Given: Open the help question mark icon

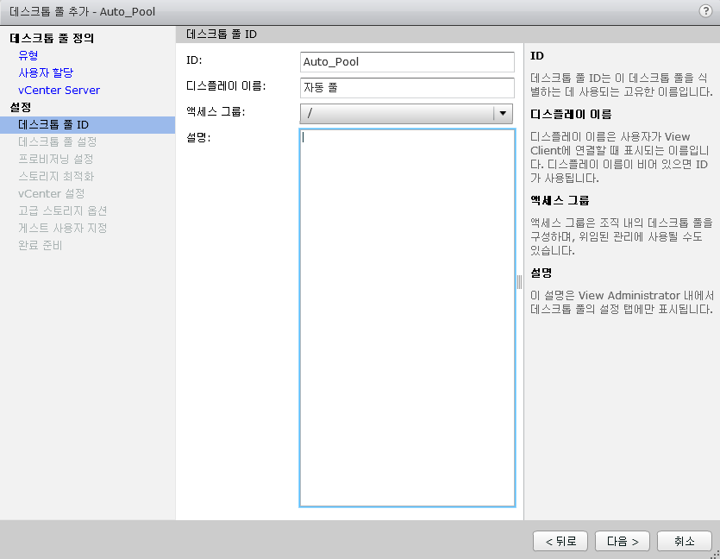Looking at the screenshot, I should pyautogui.click(x=705, y=11).
